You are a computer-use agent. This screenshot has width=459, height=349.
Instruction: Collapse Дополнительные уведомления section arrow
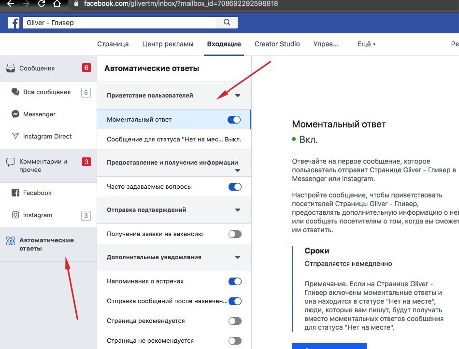tap(238, 257)
